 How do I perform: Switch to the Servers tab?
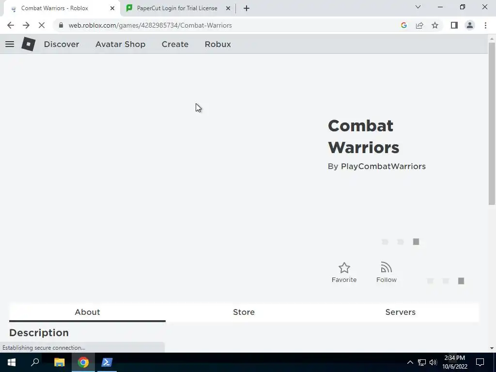click(x=400, y=312)
